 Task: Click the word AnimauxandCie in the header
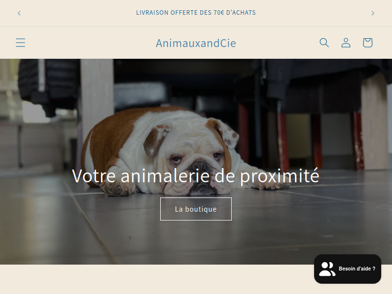pyautogui.click(x=196, y=43)
